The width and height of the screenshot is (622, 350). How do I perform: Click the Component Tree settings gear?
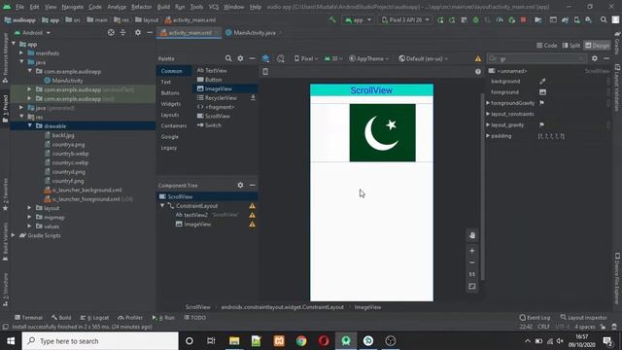tap(240, 186)
